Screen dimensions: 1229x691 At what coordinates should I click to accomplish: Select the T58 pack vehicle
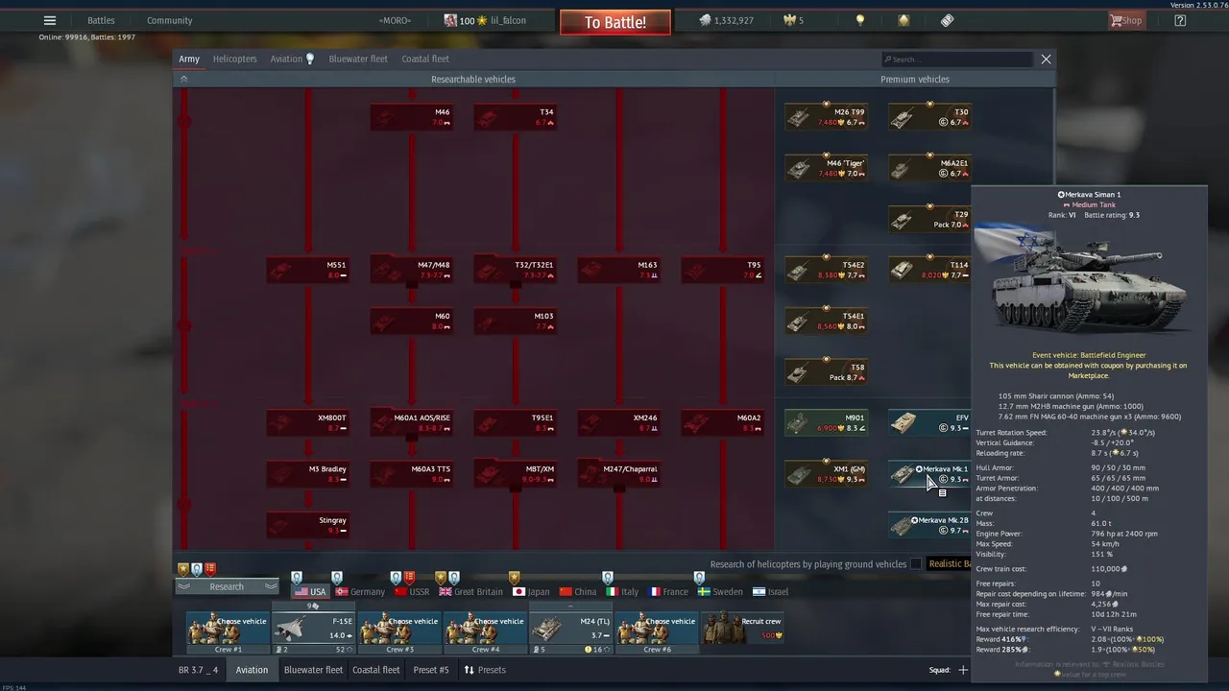point(826,371)
